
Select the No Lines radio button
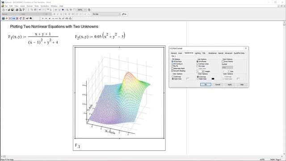(198, 66)
